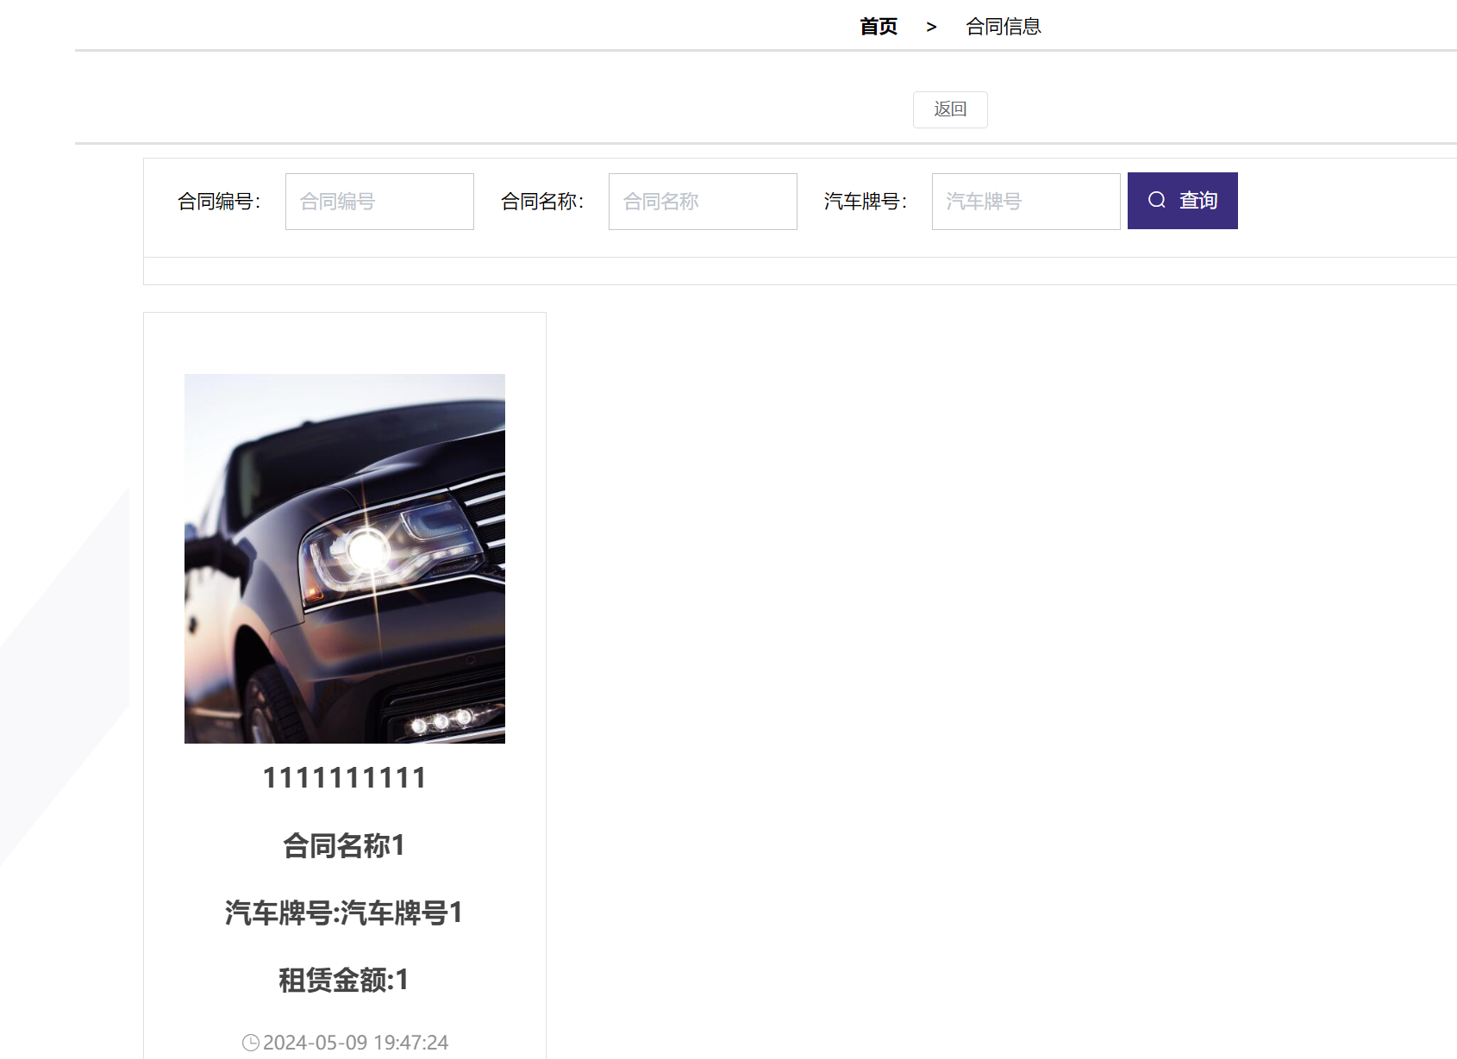This screenshot has height=1059, width=1457.
Task: Click inside the 汽车牌号 input field
Action: coord(1025,201)
